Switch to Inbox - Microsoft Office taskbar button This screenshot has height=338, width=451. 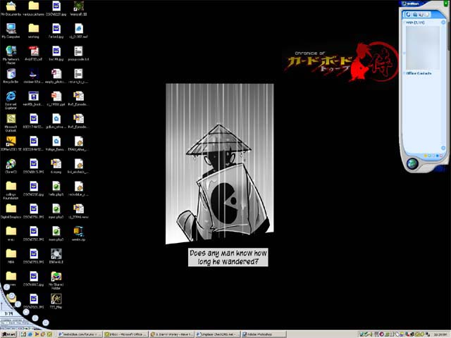[125, 334]
